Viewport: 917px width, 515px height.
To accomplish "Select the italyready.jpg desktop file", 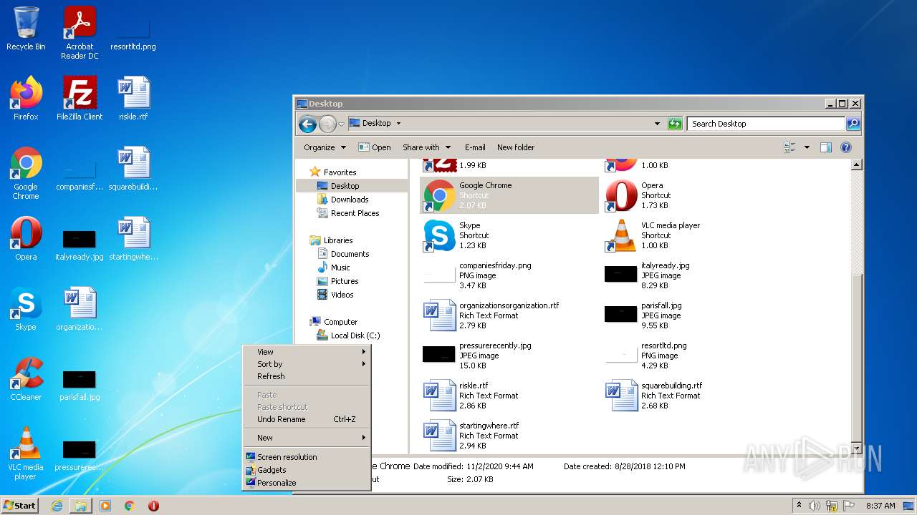I will [x=80, y=245].
